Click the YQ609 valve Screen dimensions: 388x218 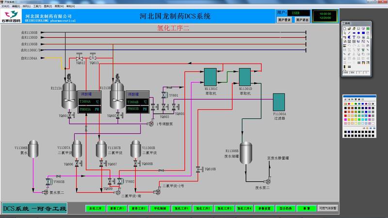[x=112, y=182]
